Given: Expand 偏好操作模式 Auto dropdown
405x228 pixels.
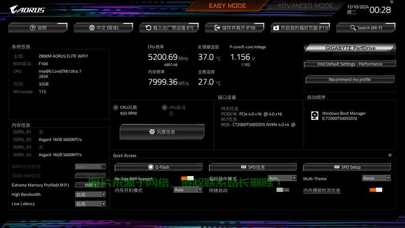Looking at the screenshot, I should coord(282,178).
